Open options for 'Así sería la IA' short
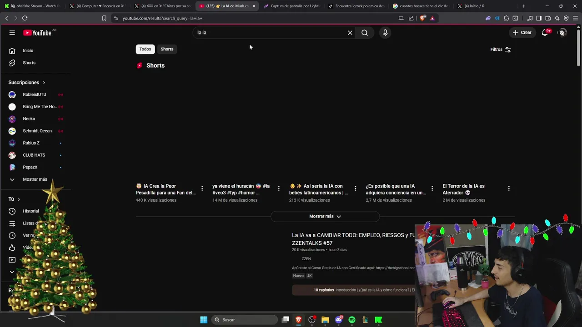The image size is (582, 327). click(356, 188)
